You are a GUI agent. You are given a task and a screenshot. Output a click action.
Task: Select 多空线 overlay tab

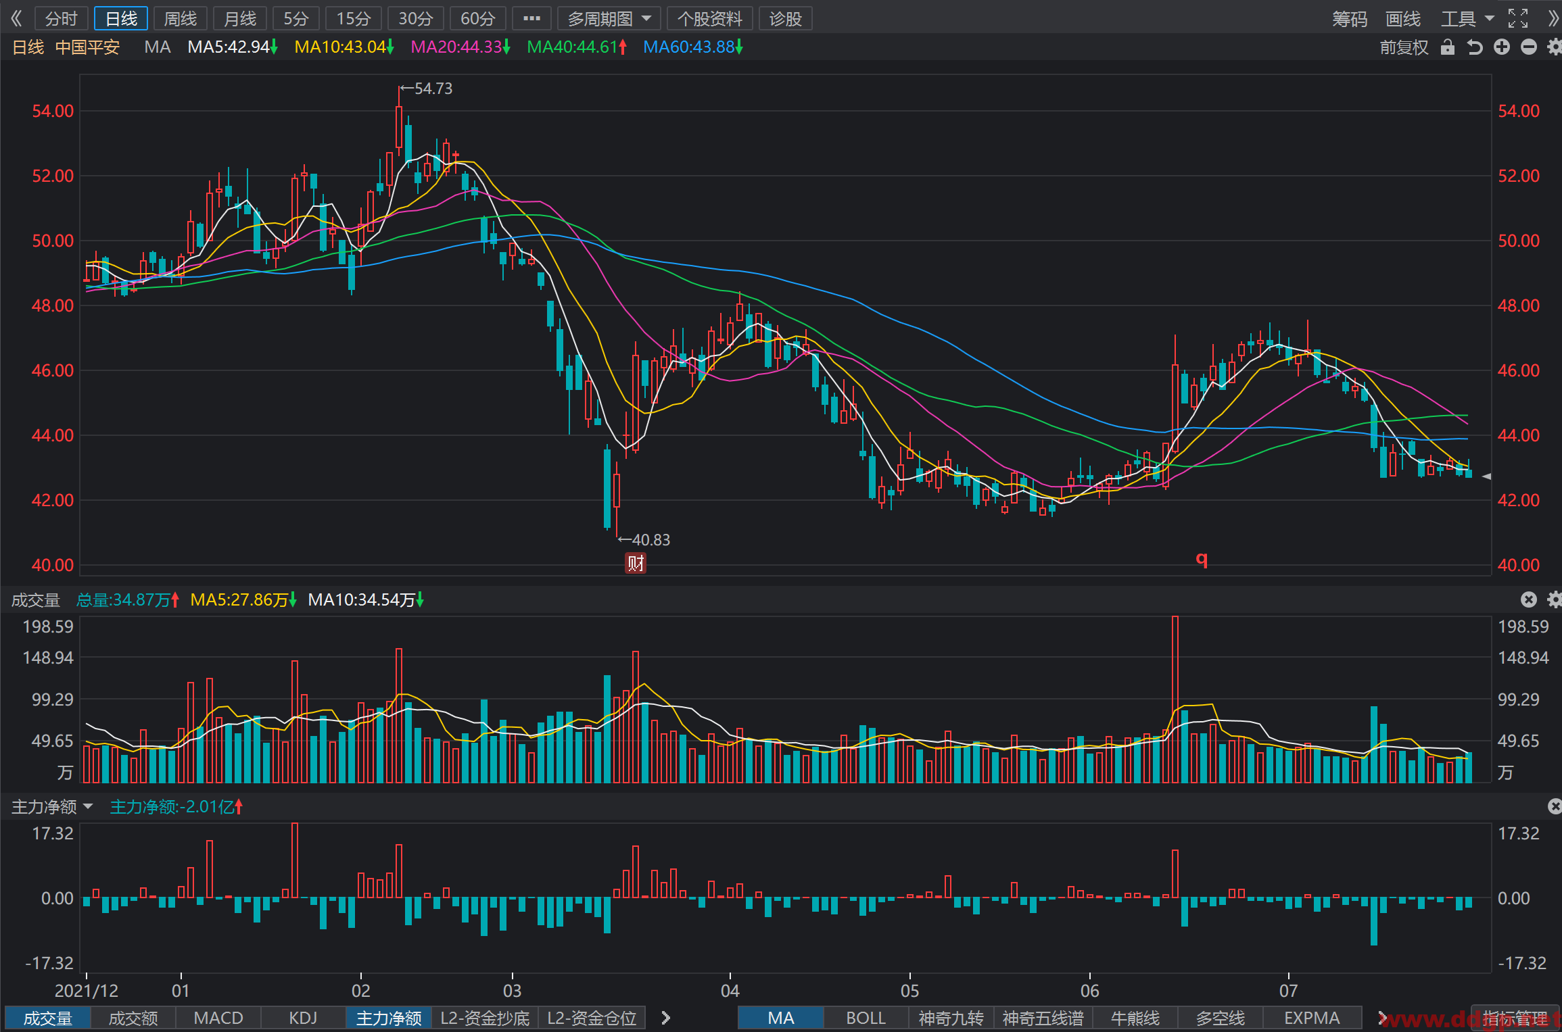pos(1221,1018)
